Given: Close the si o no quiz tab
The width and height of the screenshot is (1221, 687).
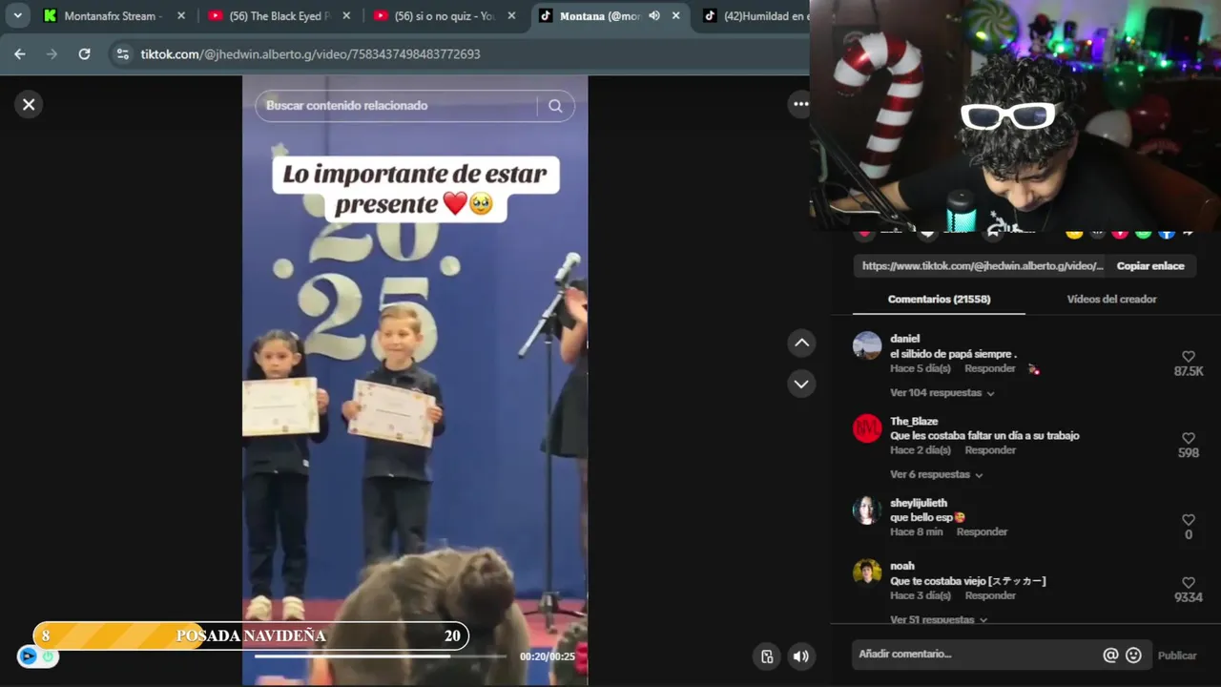Looking at the screenshot, I should coord(511,16).
